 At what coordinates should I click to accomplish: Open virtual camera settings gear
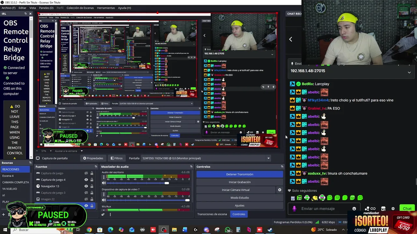click(x=280, y=190)
